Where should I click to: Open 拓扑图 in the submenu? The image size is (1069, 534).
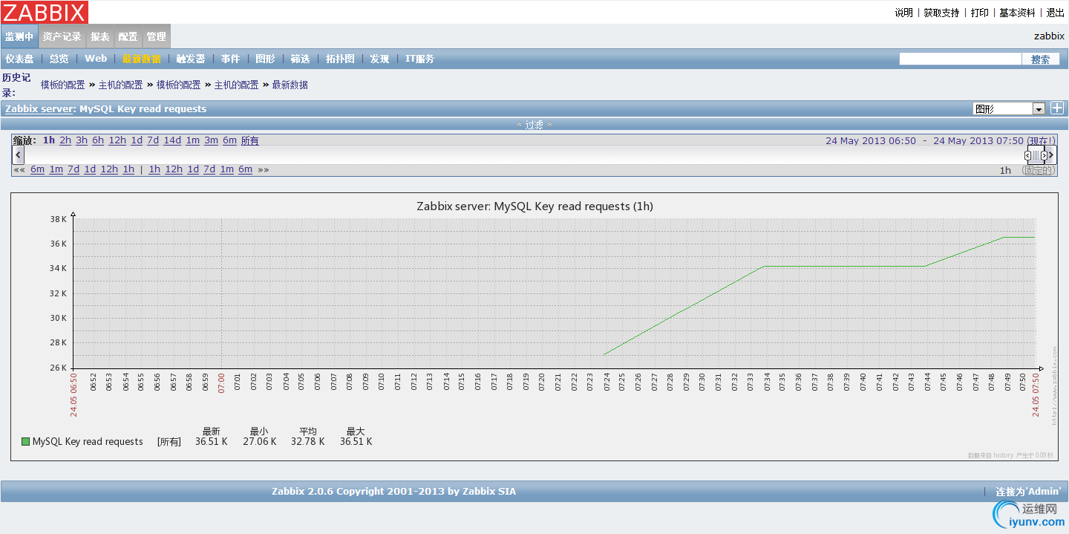(x=340, y=59)
